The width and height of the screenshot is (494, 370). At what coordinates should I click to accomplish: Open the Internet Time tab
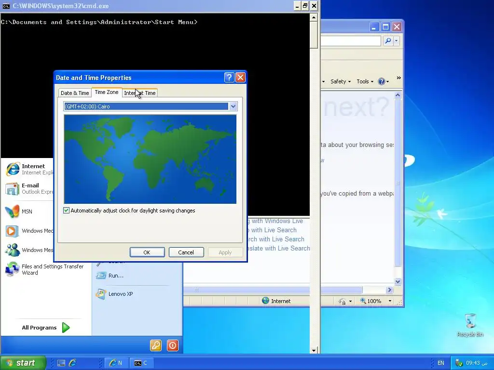pyautogui.click(x=140, y=93)
